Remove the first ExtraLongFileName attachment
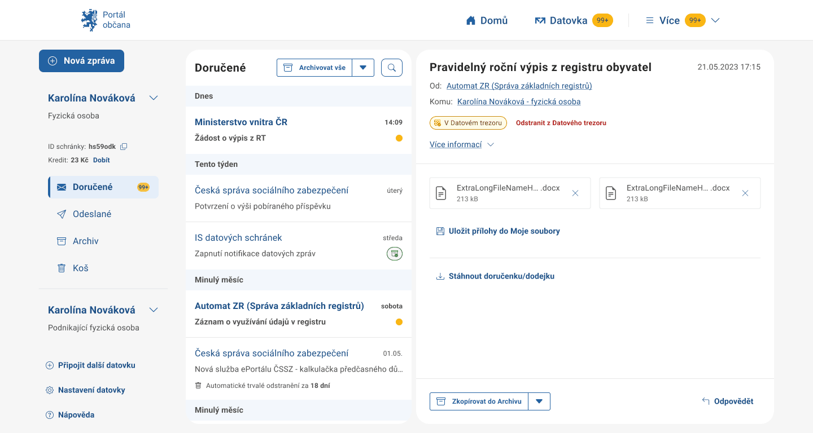 575,193
